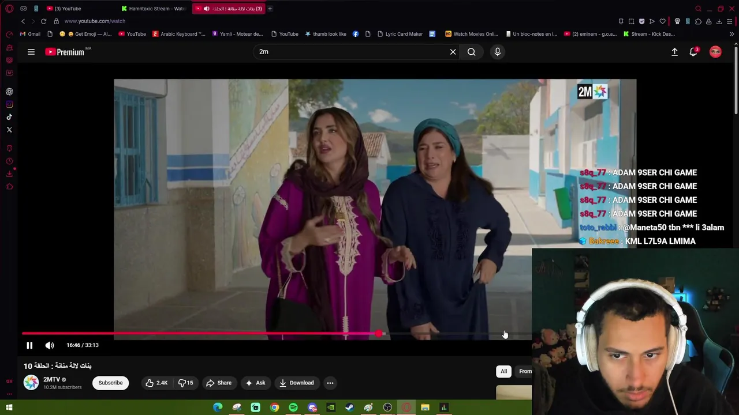This screenshot has height=415, width=739.
Task: Switch to the Hamritoxic Stream tab
Action: tap(153, 9)
